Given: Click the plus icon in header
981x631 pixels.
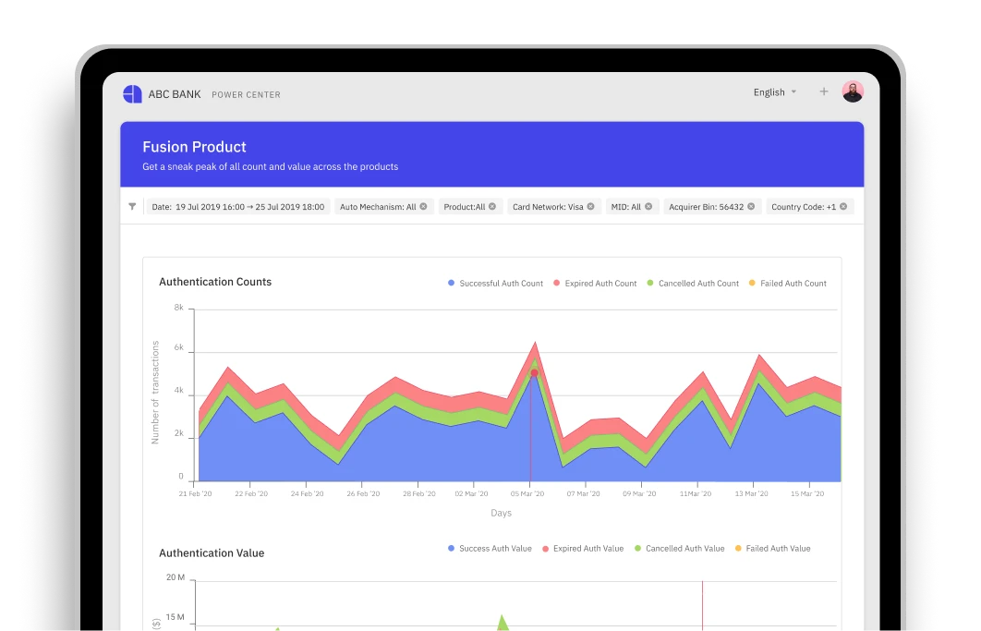Looking at the screenshot, I should point(824,92).
